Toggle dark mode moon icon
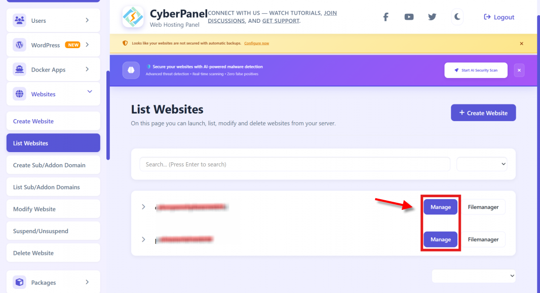The height and width of the screenshot is (293, 540). (x=457, y=17)
